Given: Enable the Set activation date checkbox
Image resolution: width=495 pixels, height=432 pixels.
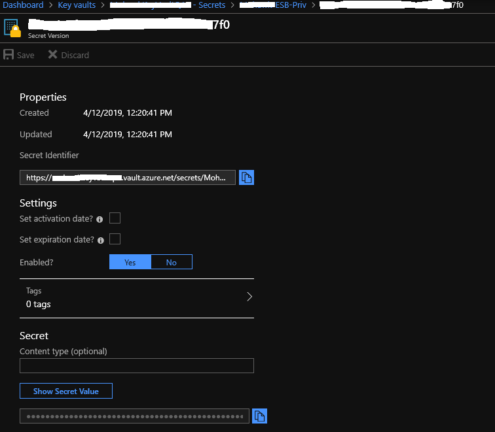Looking at the screenshot, I should 115,218.
